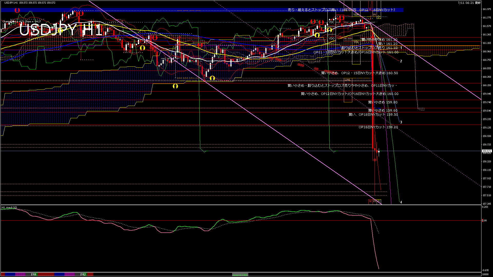Click the '買い 161.20' order level text

388,44
